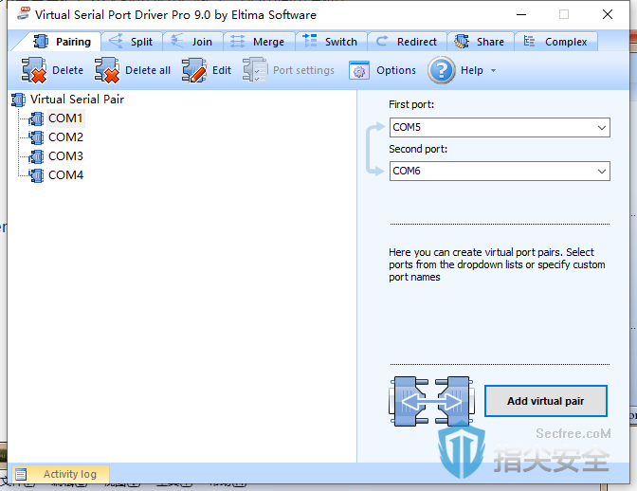Click the Edit label in toolbar
The image size is (637, 491).
222,70
